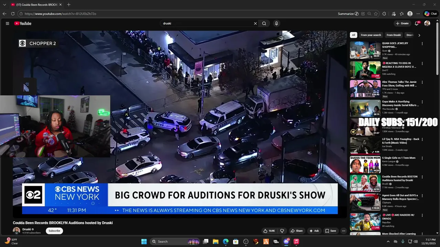The width and height of the screenshot is (440, 247).
Task: Ask about this video
Action: 314,231
